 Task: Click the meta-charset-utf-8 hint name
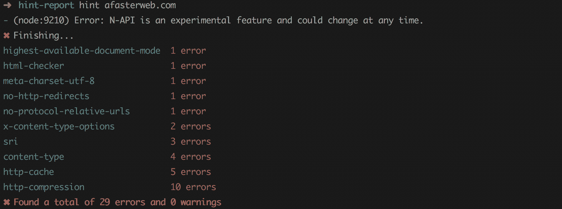49,81
